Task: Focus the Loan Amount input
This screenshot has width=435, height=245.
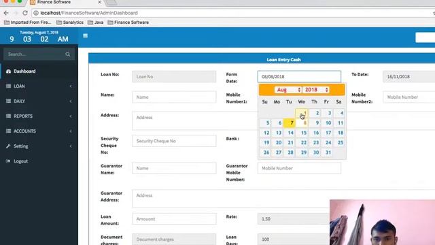Action: (174, 219)
